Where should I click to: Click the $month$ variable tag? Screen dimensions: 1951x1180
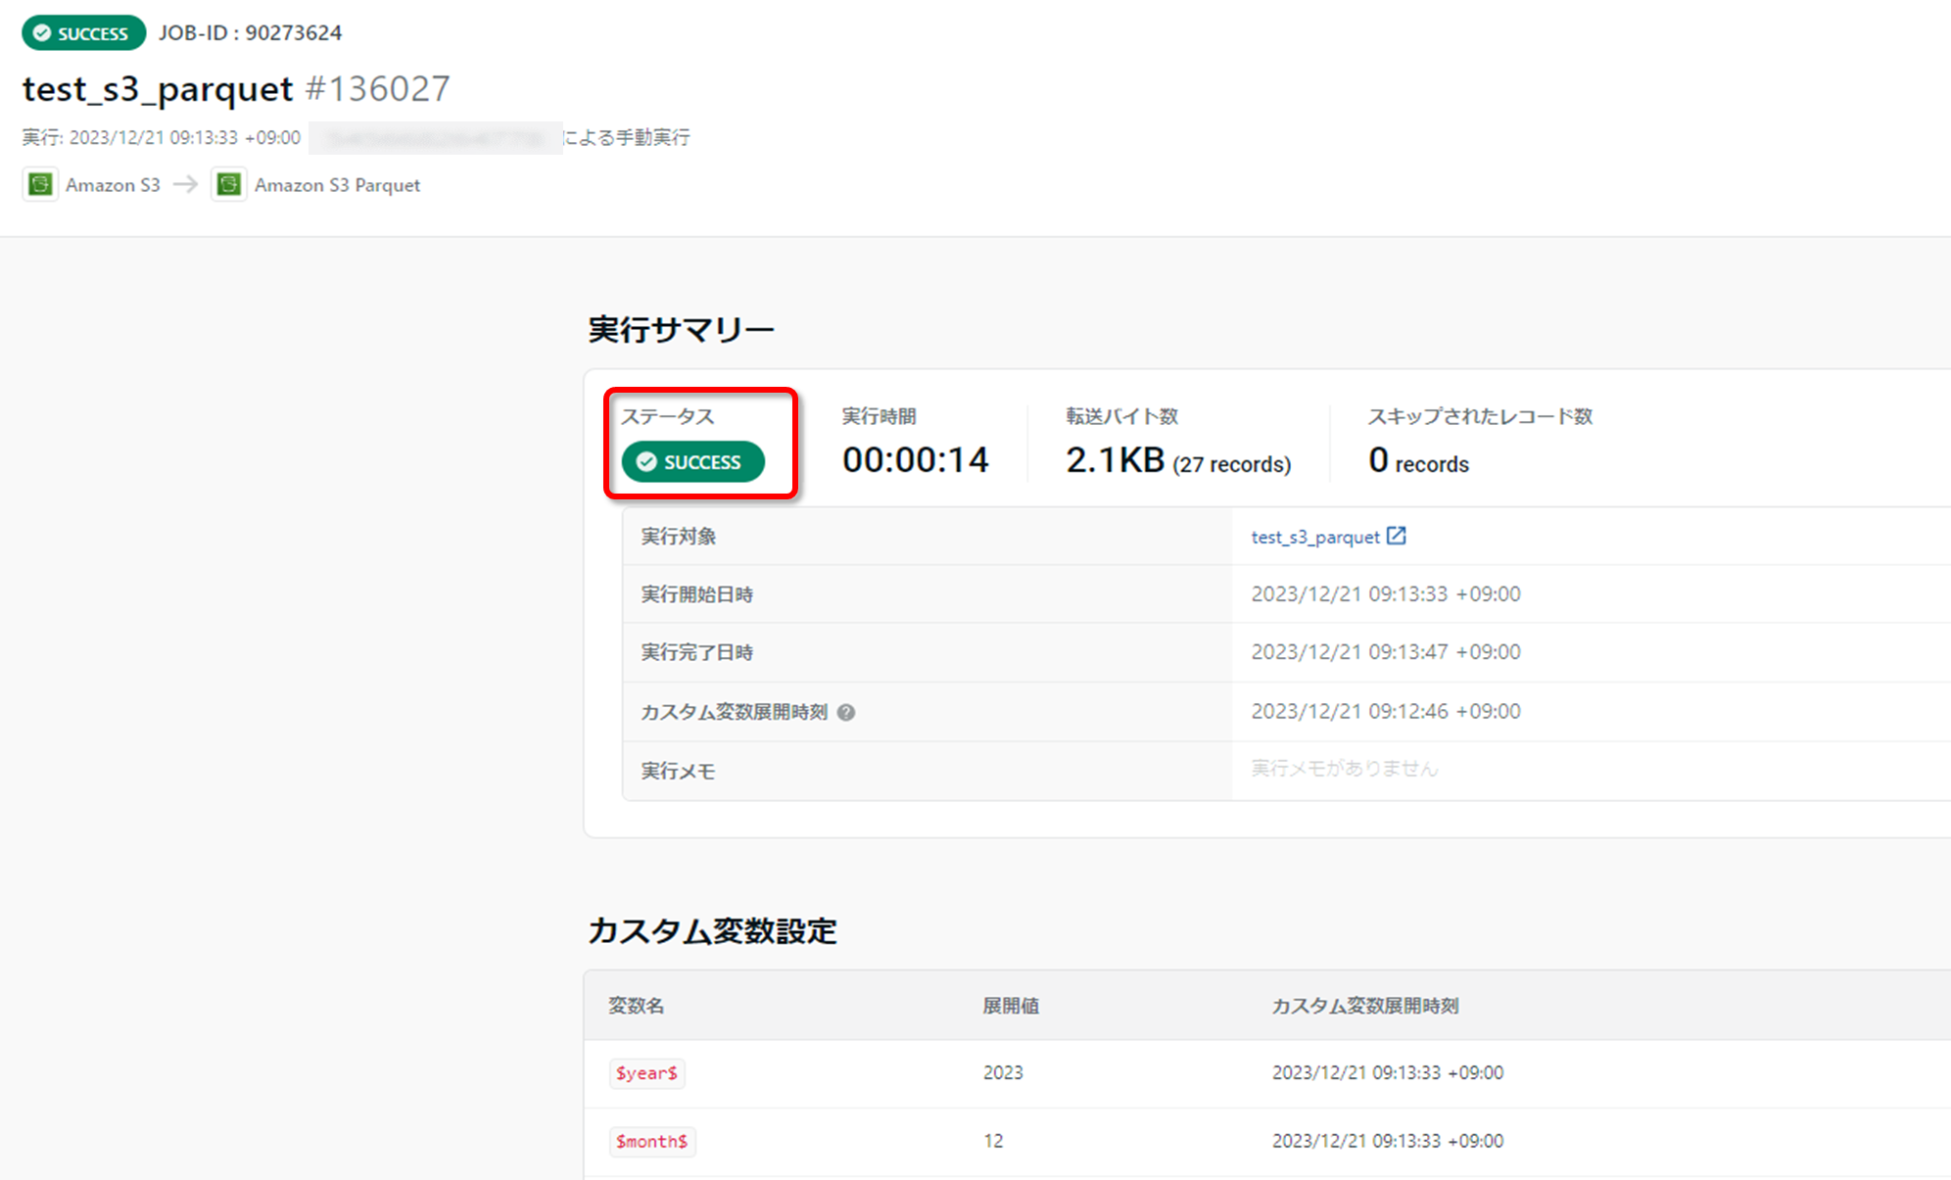coord(651,1142)
